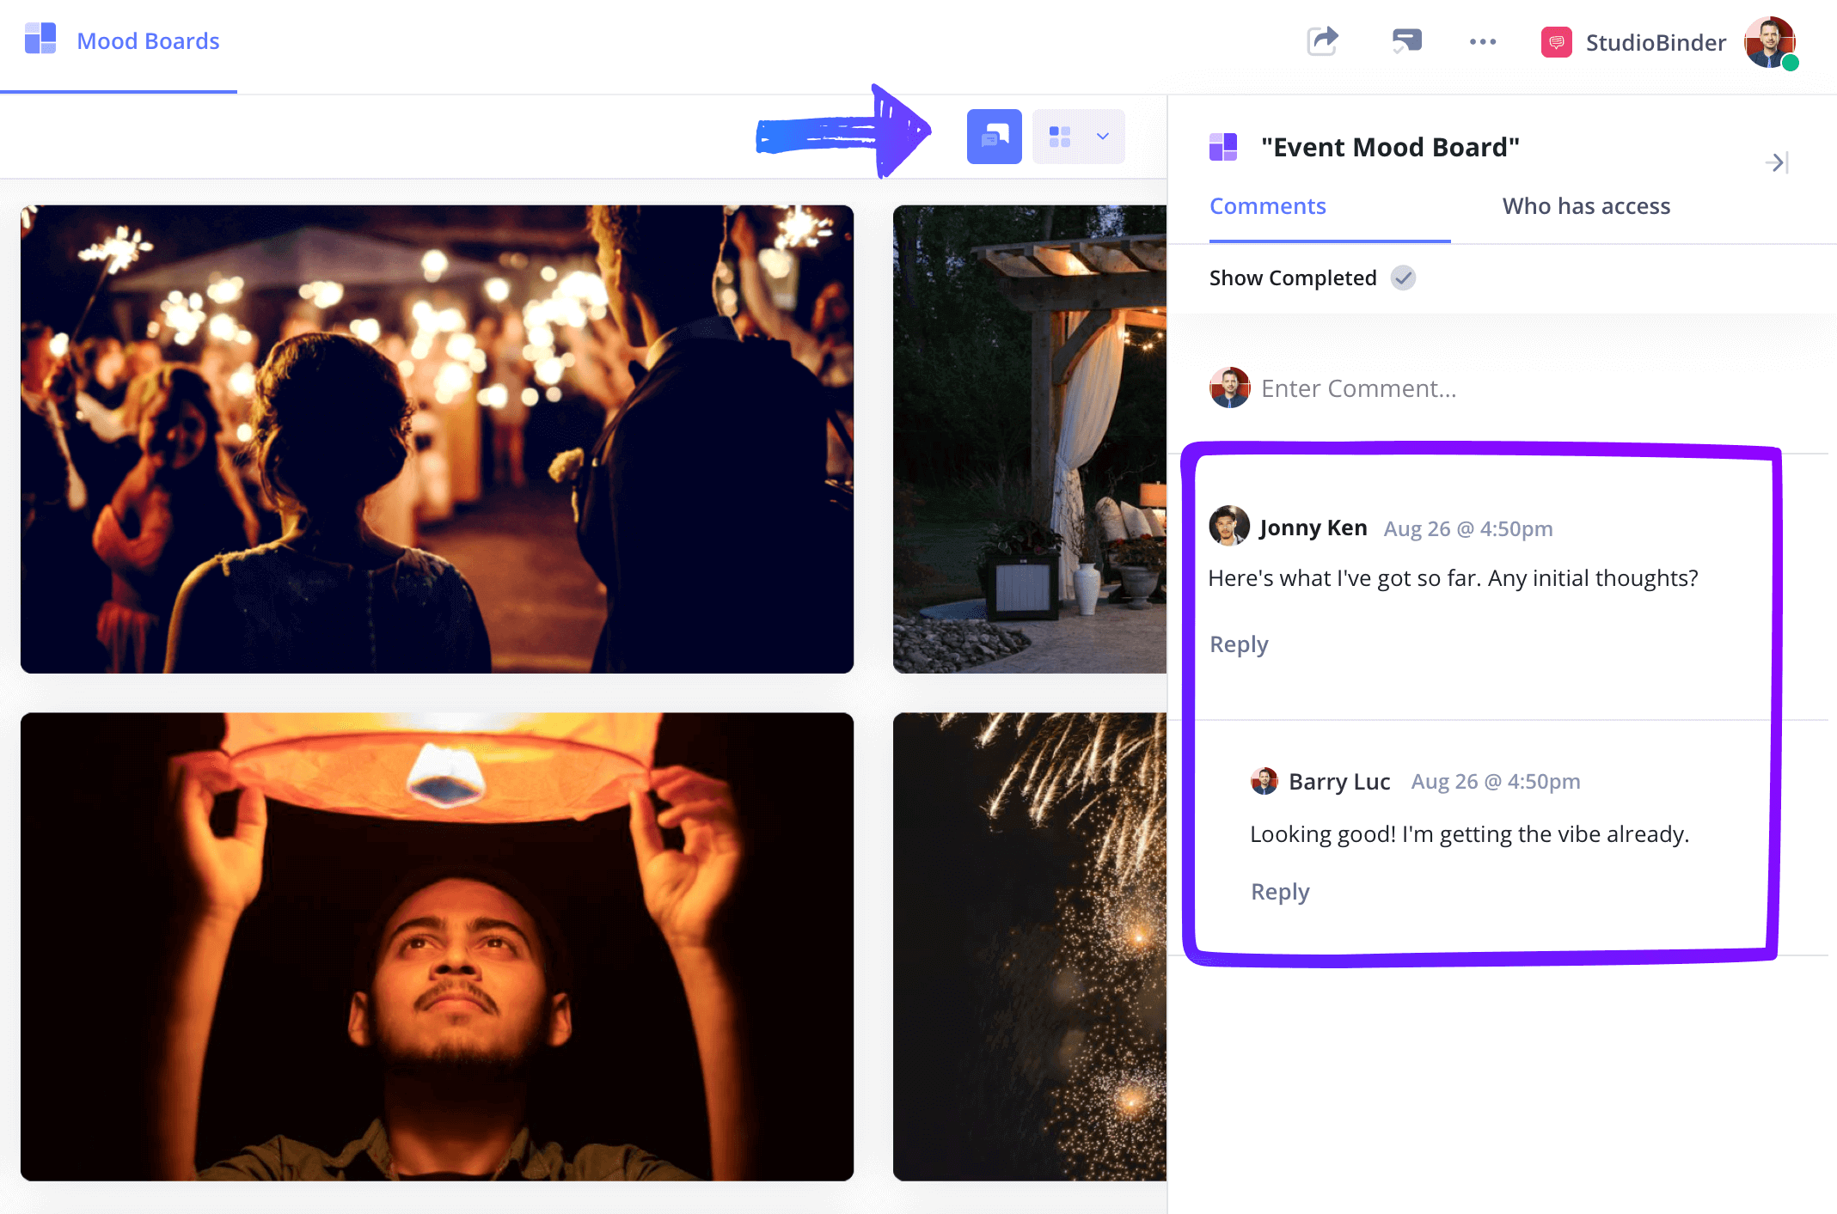Click the Mood Boards navigation item

pyautogui.click(x=148, y=40)
